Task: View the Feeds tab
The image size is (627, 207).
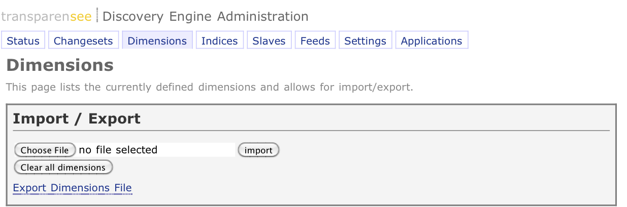Action: click(315, 40)
